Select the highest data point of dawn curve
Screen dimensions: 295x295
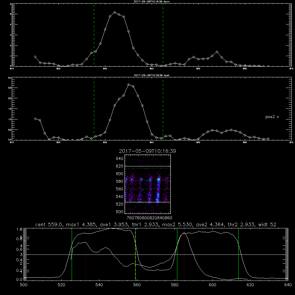click(114, 12)
